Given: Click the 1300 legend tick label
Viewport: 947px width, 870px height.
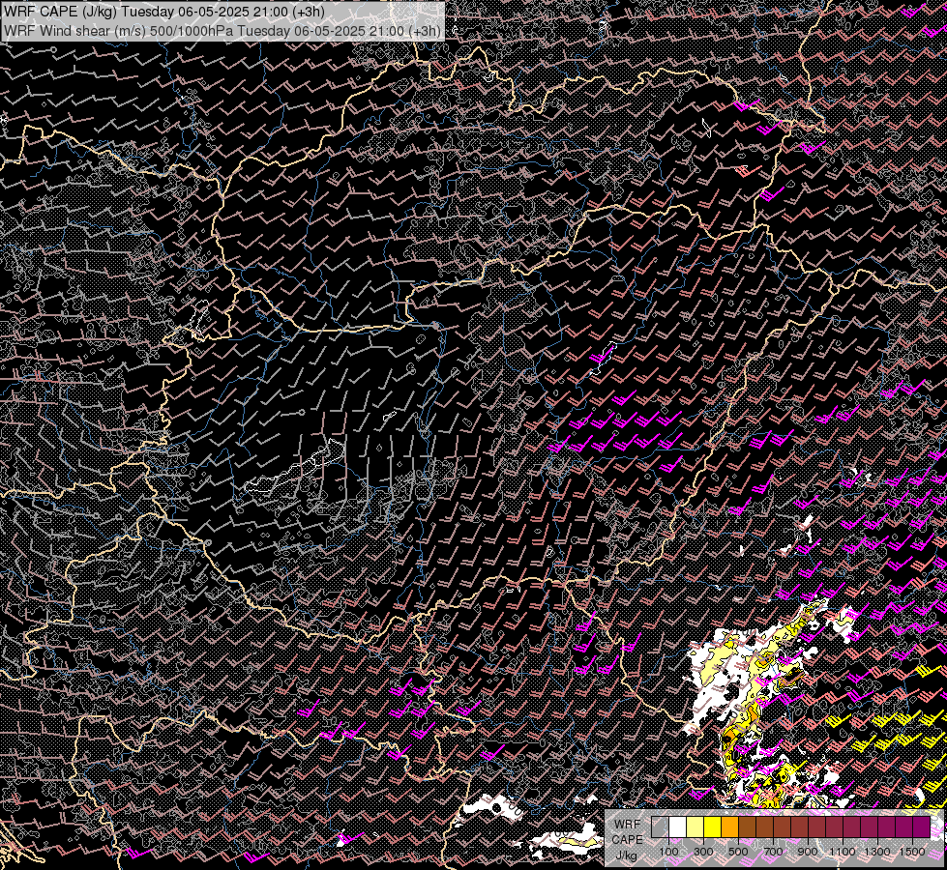Looking at the screenshot, I should [877, 852].
